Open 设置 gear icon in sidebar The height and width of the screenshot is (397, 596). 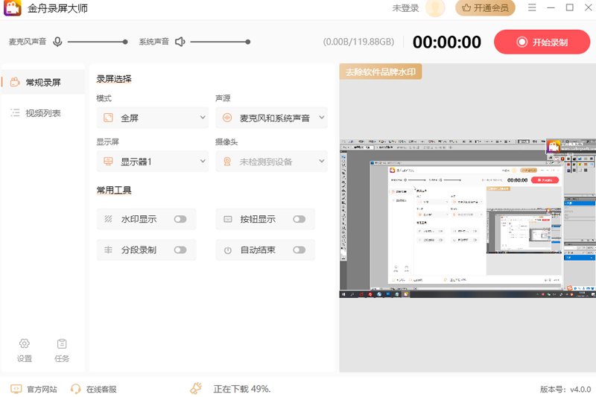pyautogui.click(x=25, y=343)
